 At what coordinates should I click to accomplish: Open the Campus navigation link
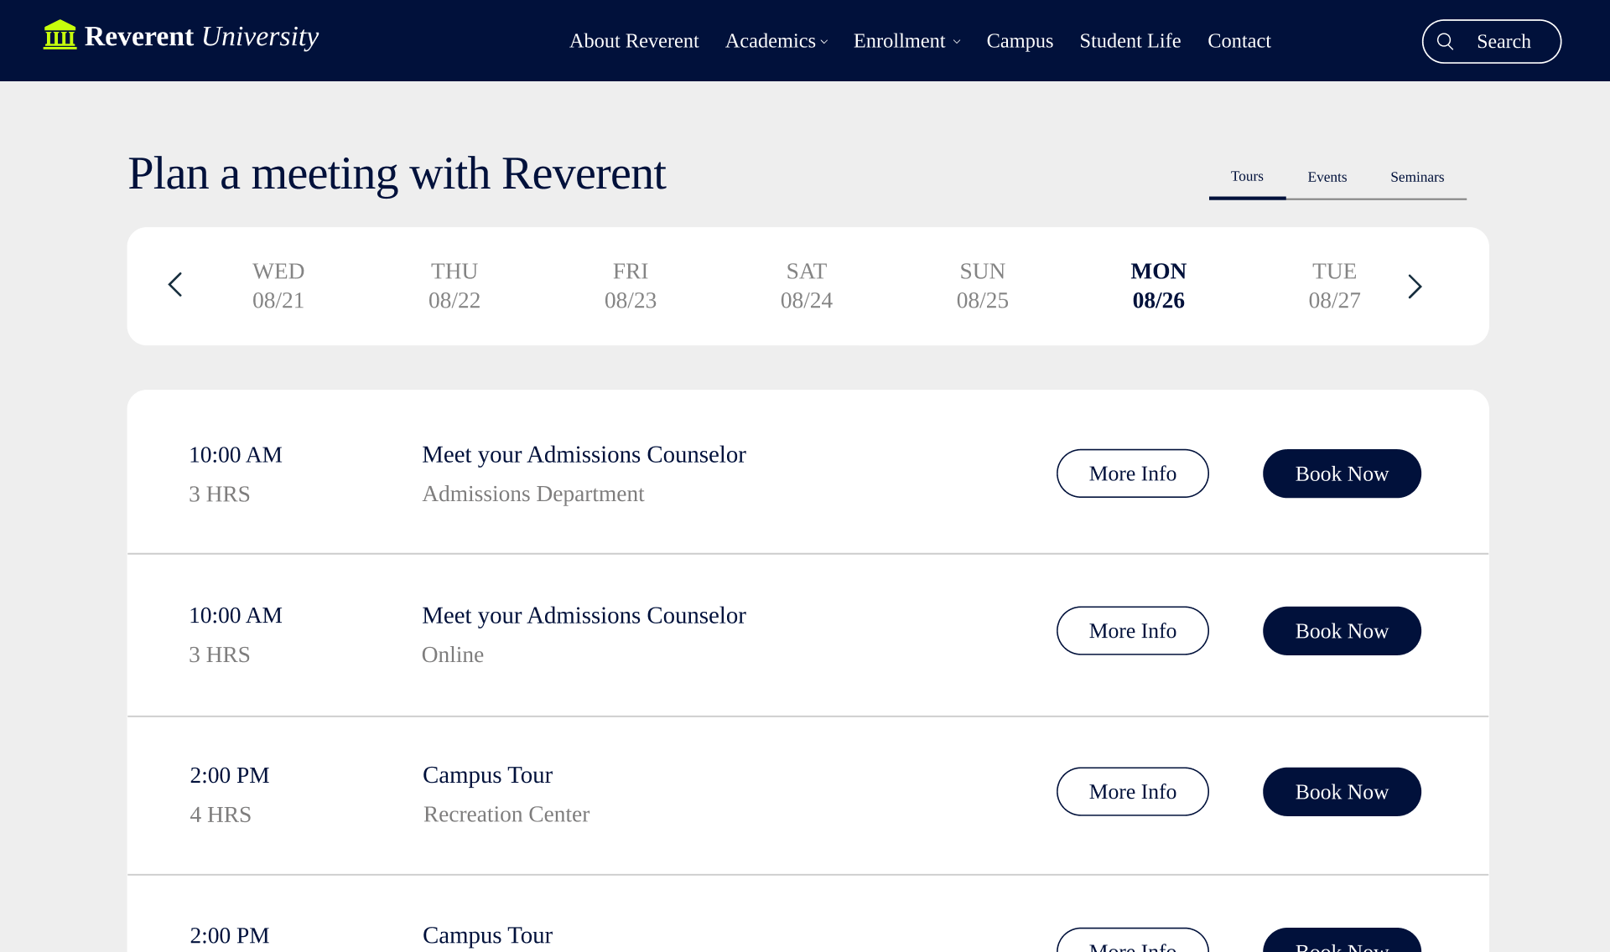pos(1019,41)
